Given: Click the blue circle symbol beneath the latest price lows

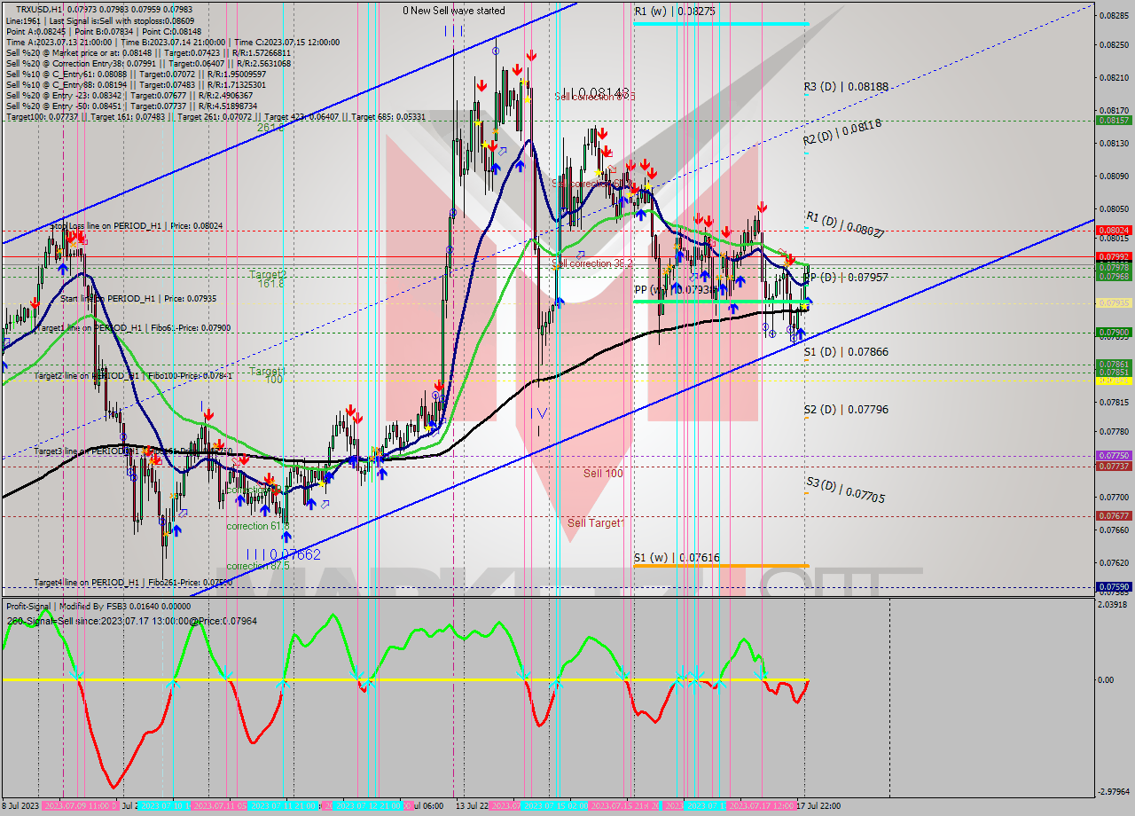Looking at the screenshot, I should click(794, 338).
